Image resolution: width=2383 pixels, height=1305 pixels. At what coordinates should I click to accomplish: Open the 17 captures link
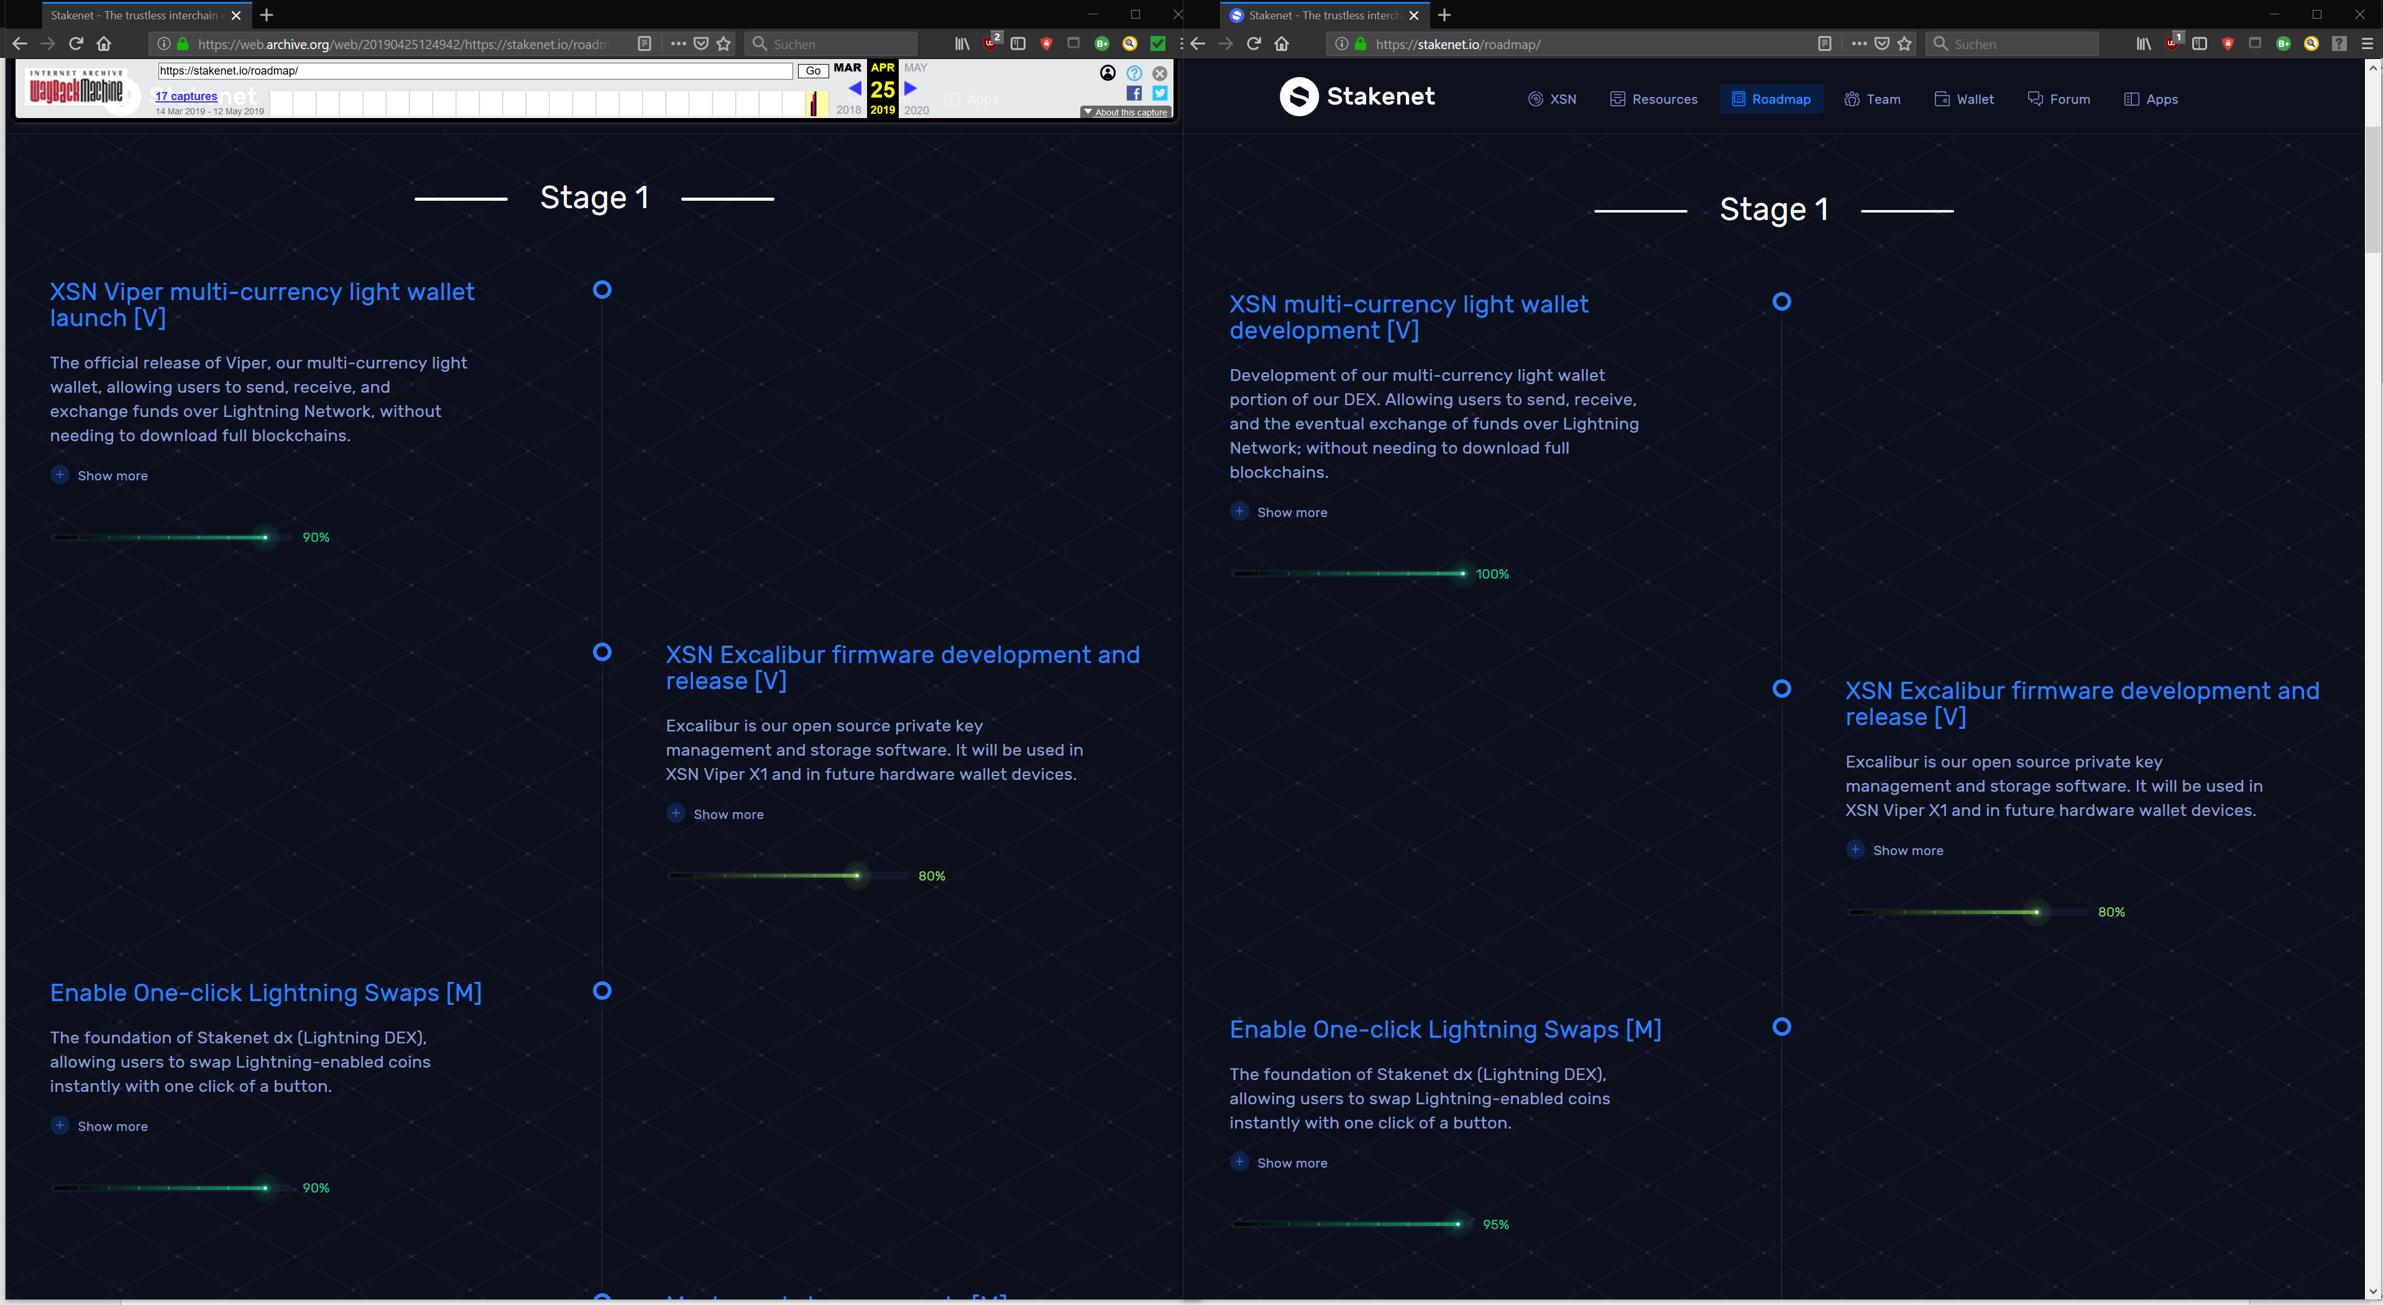[186, 96]
